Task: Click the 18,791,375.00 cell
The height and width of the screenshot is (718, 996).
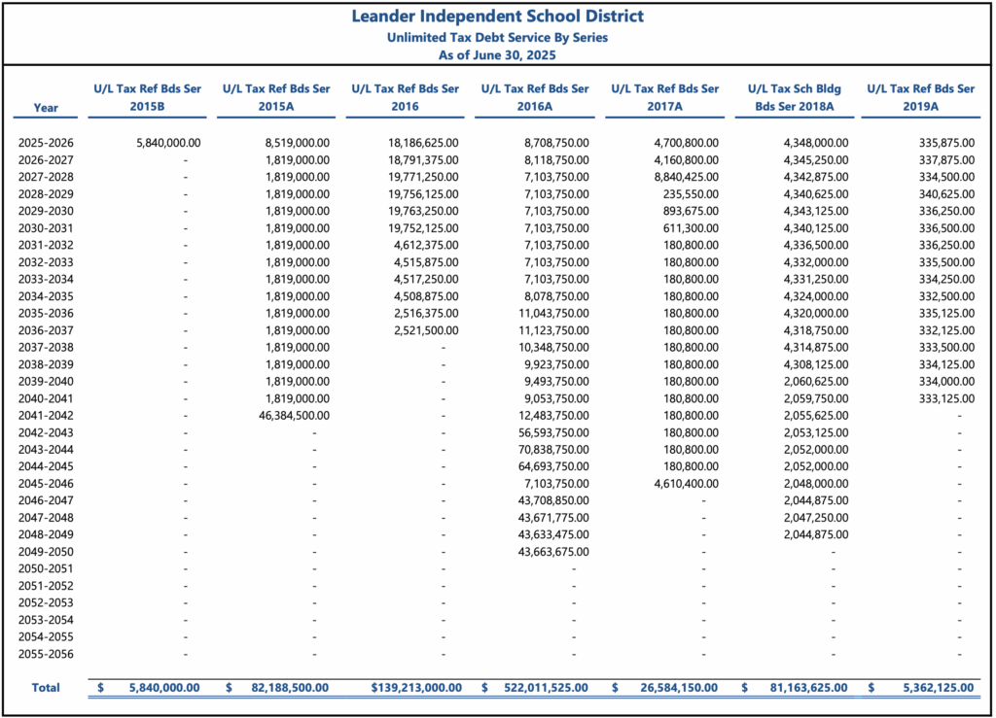Action: 424,160
